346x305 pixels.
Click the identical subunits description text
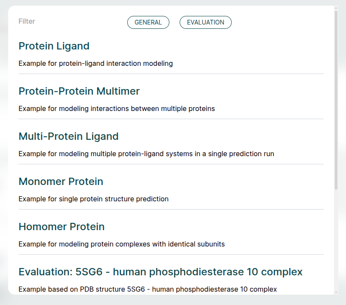coord(121,244)
